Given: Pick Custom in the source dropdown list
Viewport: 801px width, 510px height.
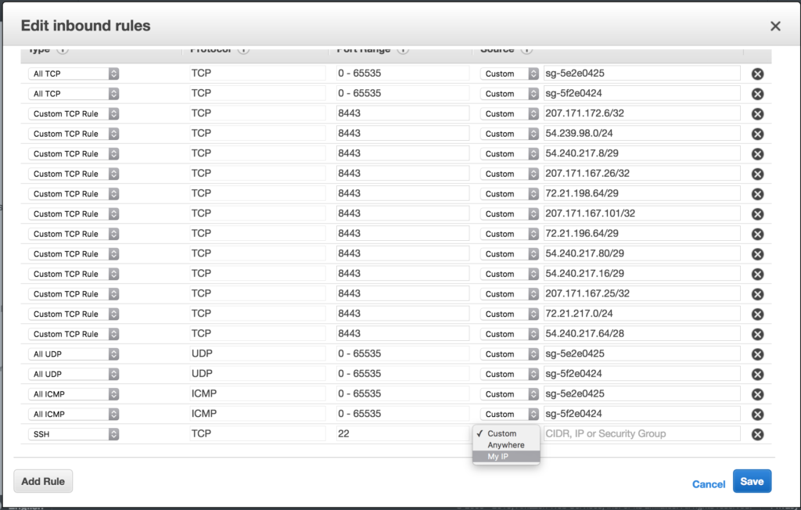Looking at the screenshot, I should (x=501, y=433).
